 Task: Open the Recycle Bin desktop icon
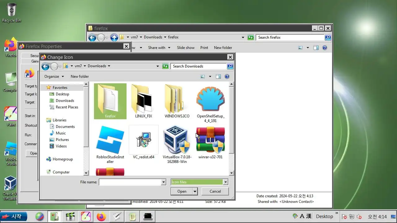[x=11, y=13]
